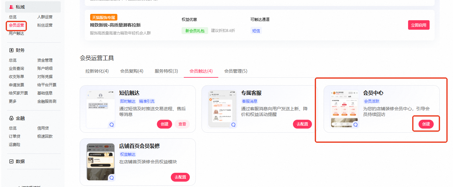Click 更多 under 财务 section

click(13, 101)
